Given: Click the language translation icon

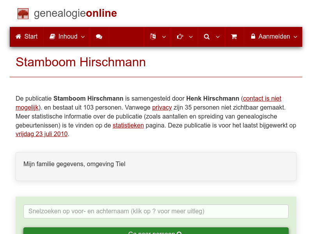Looking at the screenshot, I should click(152, 36).
